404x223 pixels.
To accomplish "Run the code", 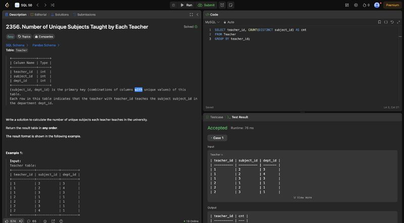I will pyautogui.click(x=186, y=5).
